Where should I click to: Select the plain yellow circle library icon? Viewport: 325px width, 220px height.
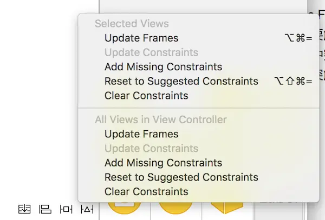(x=175, y=208)
